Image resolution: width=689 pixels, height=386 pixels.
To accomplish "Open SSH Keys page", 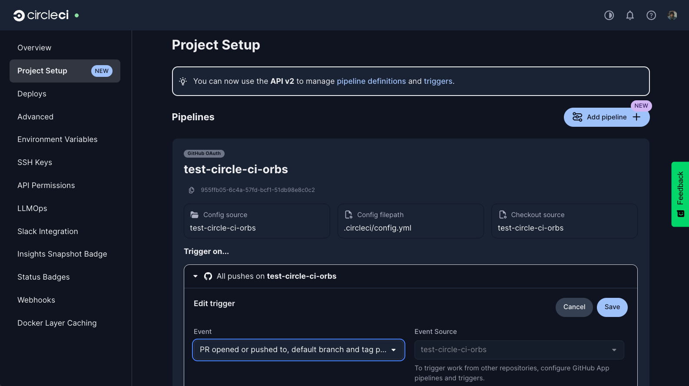I will pyautogui.click(x=35, y=162).
